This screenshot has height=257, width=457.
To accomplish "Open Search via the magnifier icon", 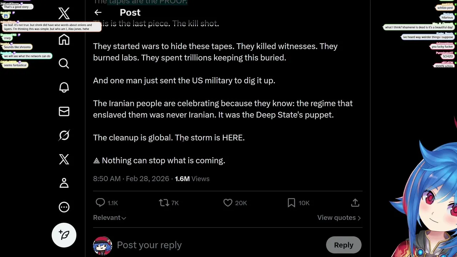I will [64, 64].
